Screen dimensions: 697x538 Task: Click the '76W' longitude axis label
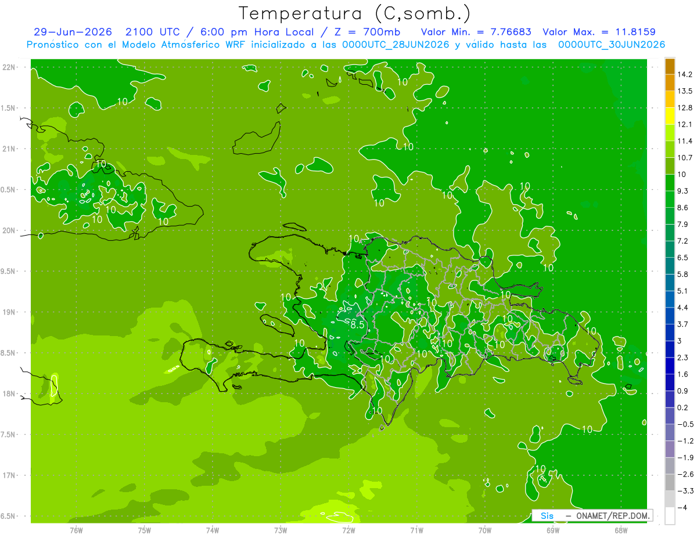click(76, 530)
